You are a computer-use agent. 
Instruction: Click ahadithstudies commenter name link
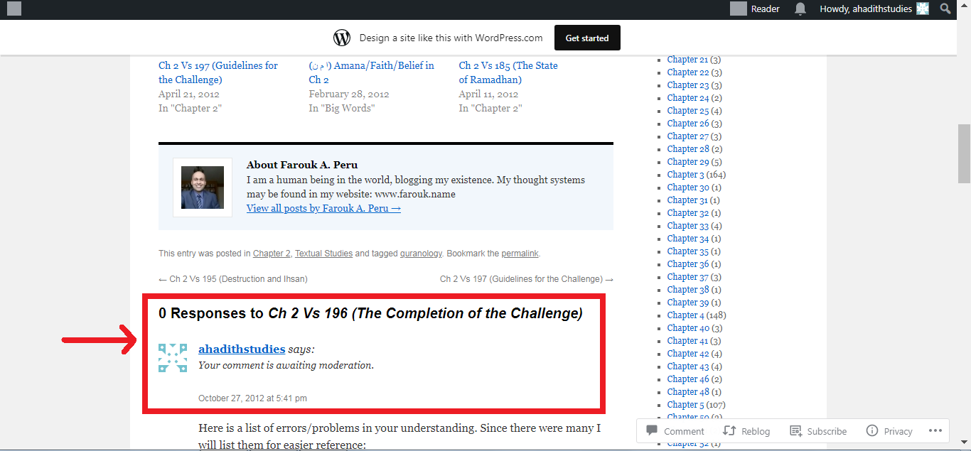pos(242,349)
